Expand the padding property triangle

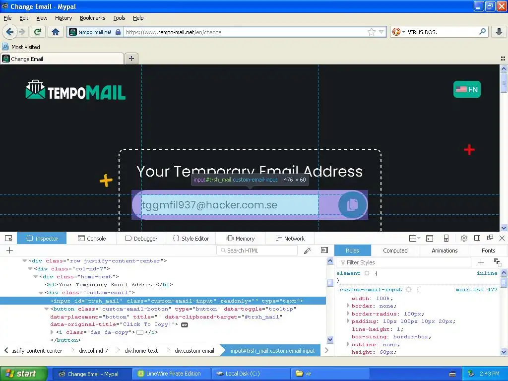coord(348,321)
